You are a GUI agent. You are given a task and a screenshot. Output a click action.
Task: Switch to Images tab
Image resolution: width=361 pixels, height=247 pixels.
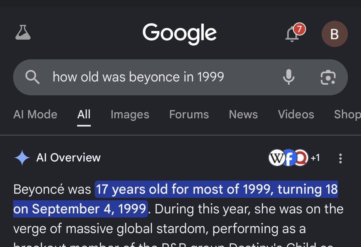(130, 114)
